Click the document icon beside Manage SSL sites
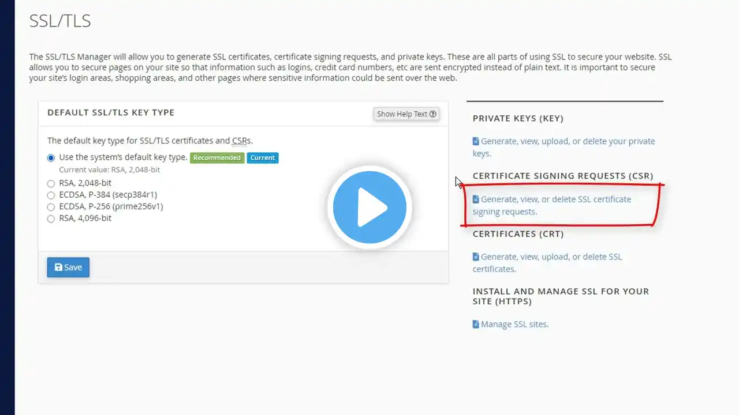739x415 pixels. tap(476, 325)
